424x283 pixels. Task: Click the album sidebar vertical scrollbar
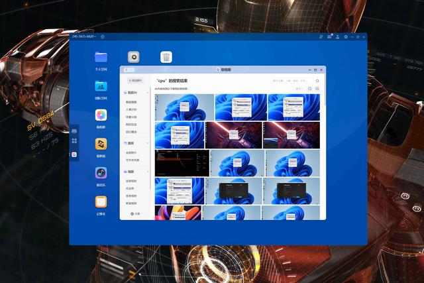150,138
